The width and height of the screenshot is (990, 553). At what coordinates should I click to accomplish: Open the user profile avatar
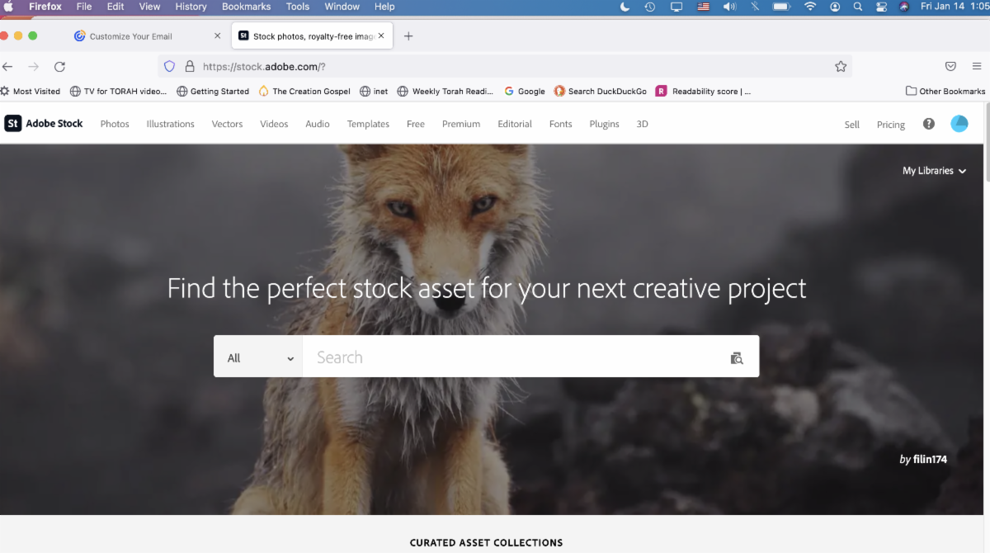coord(959,124)
